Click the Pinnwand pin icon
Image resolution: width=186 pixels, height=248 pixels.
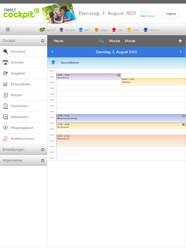(5, 51)
